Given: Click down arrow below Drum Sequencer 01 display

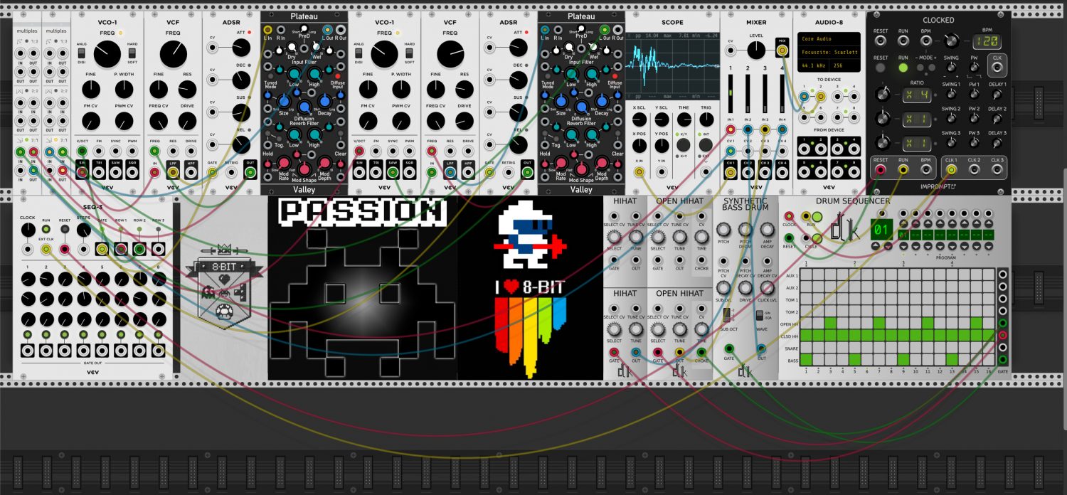Looking at the screenshot, I should tap(888, 247).
